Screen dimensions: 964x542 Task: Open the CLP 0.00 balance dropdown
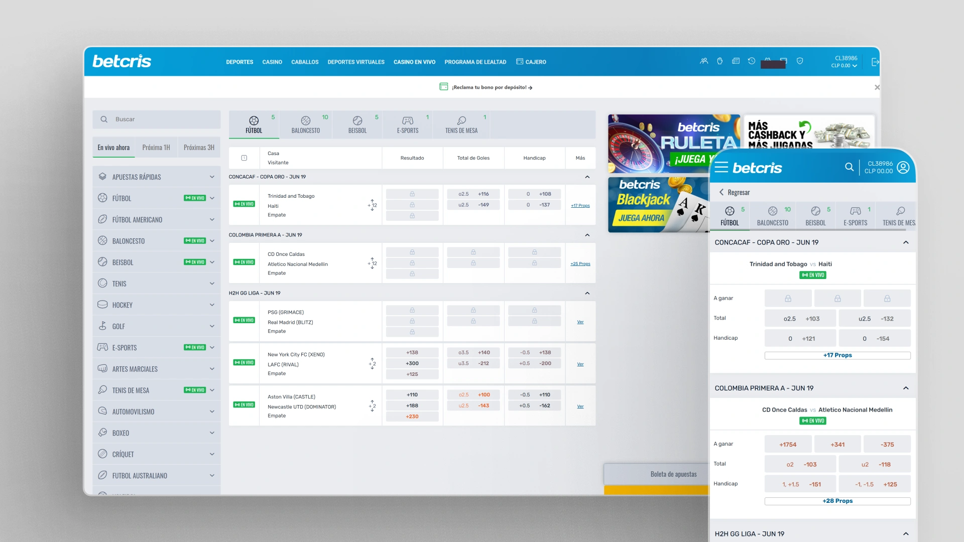(844, 66)
